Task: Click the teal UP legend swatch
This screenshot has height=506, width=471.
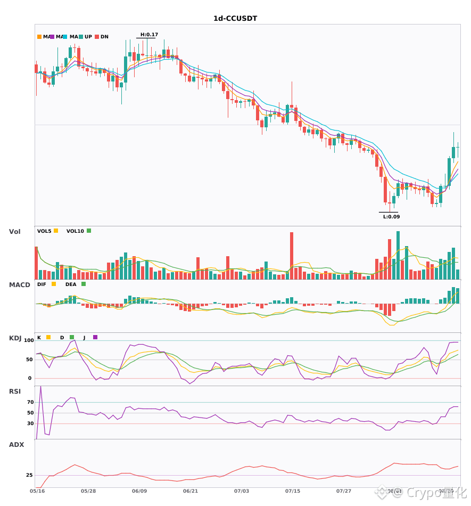Action: click(x=81, y=37)
